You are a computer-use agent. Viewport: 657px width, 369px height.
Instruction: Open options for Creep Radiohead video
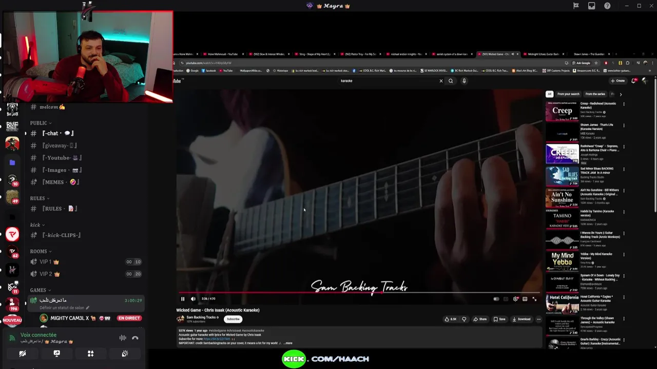(x=624, y=104)
